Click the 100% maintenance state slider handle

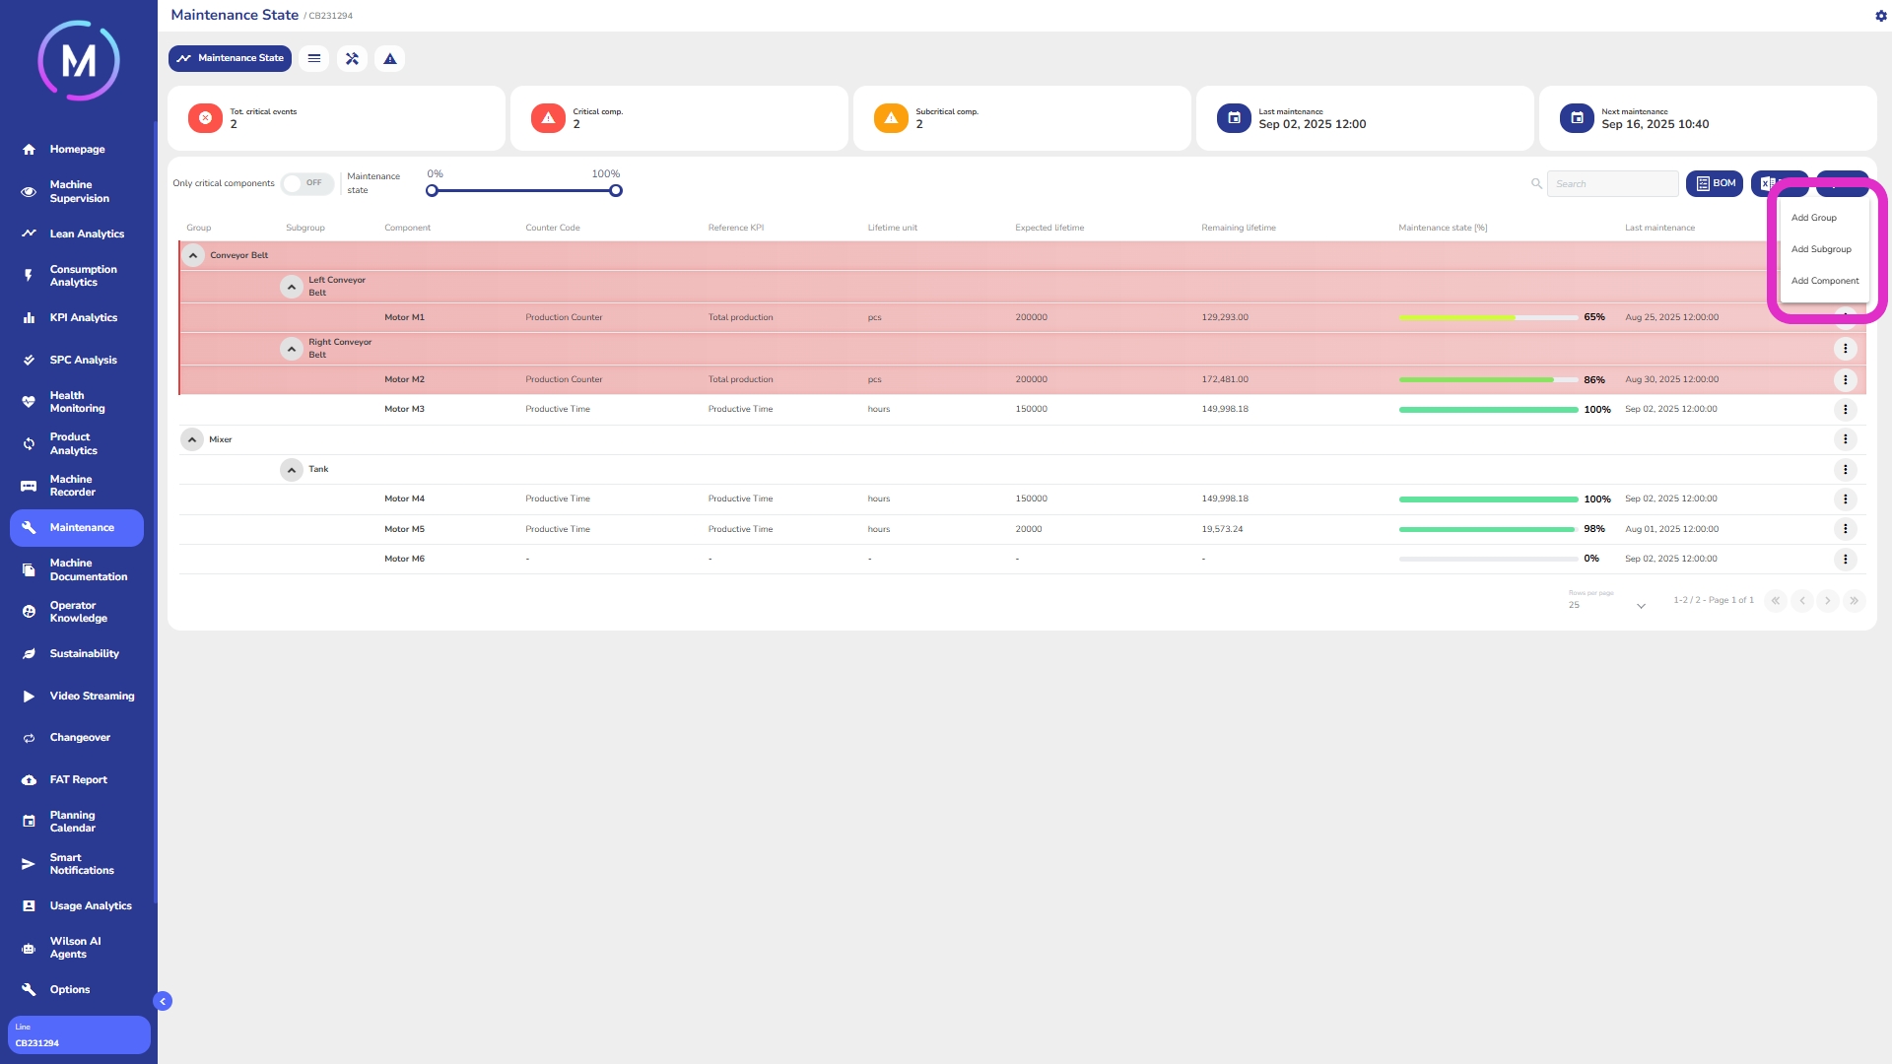(616, 191)
